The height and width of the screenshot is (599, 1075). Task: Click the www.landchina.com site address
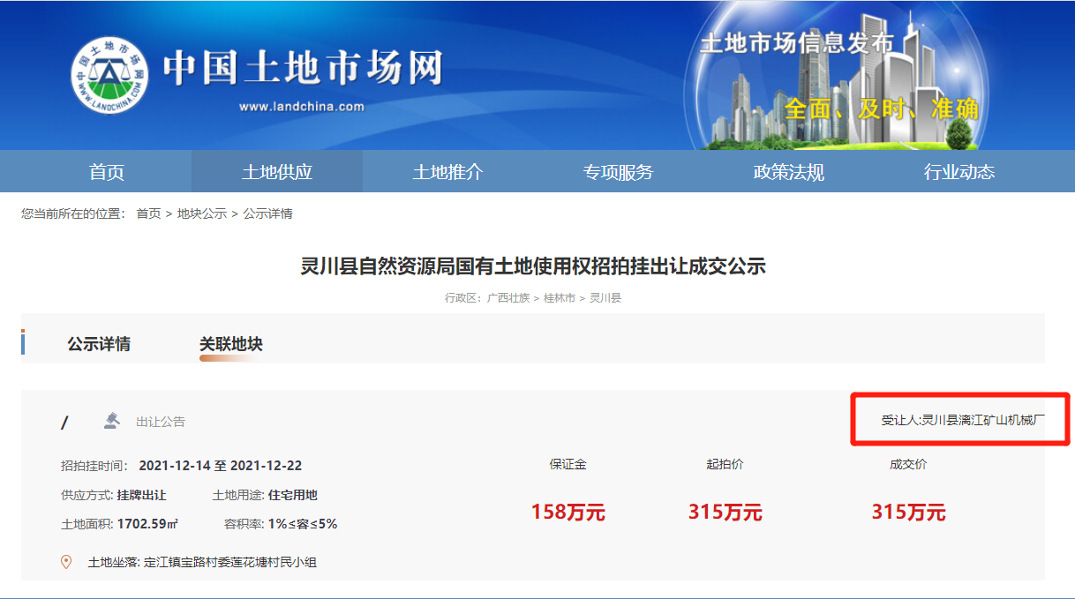(301, 107)
